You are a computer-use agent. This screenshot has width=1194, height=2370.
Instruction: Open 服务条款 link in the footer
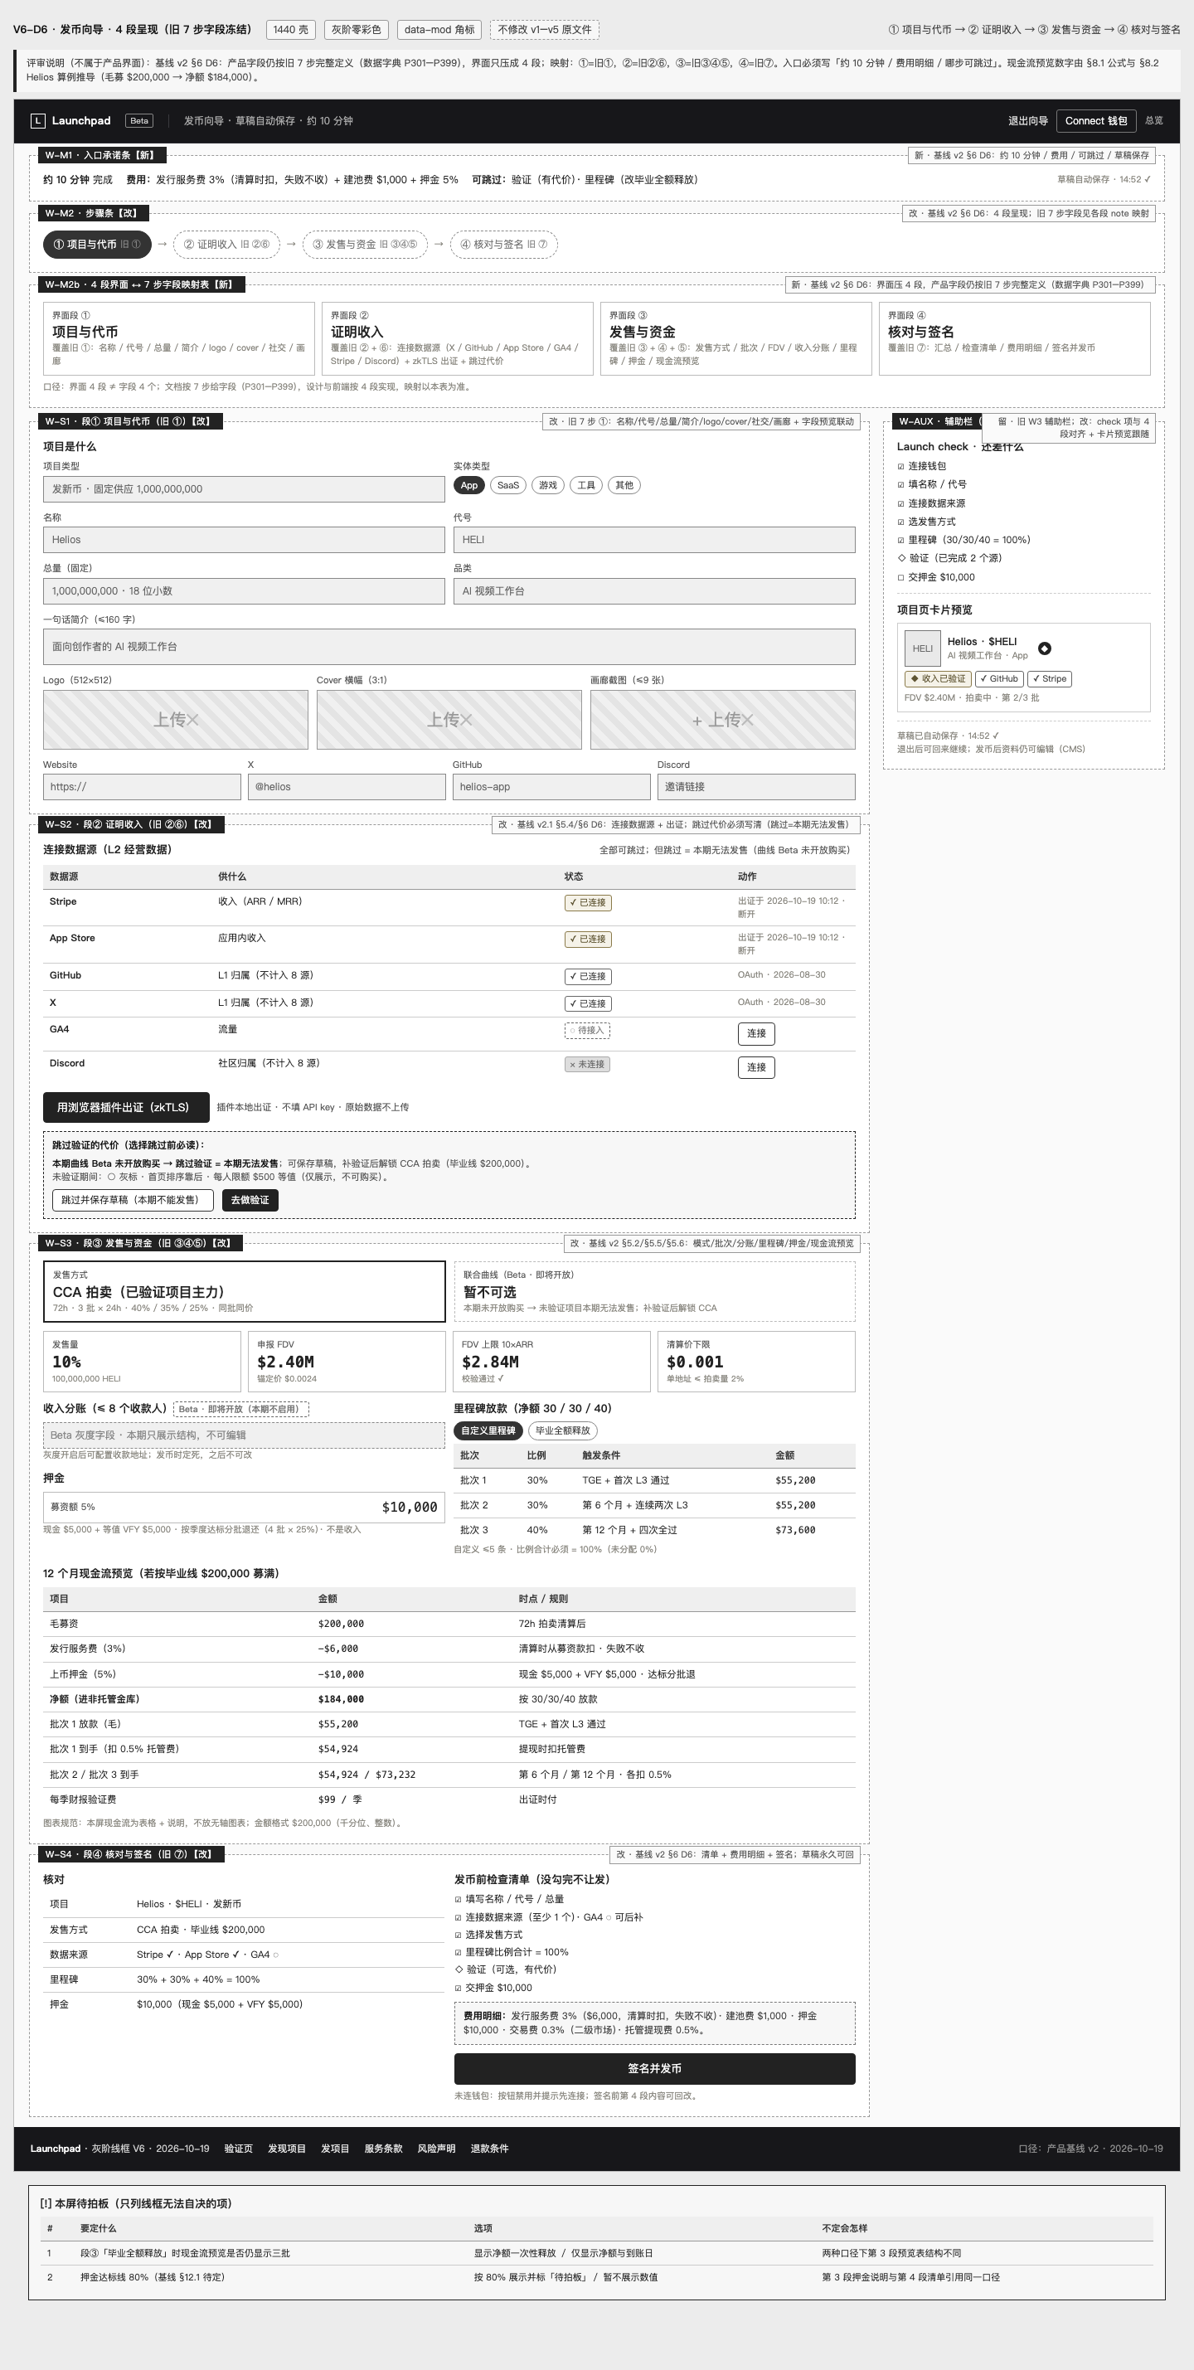coord(384,2149)
